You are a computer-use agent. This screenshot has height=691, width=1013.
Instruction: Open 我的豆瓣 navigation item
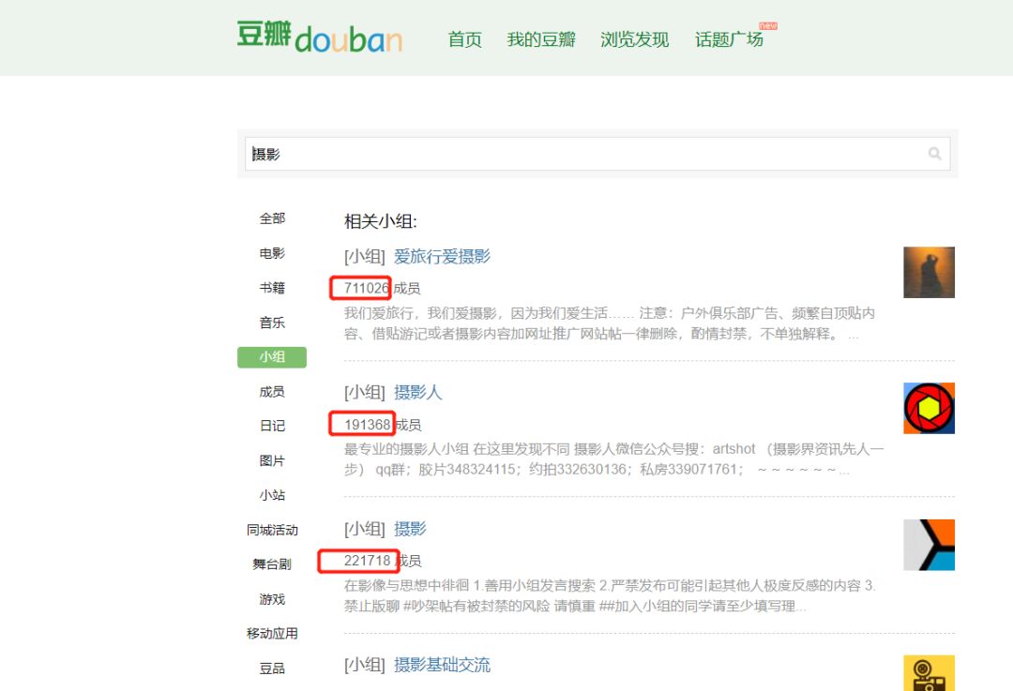pos(541,39)
